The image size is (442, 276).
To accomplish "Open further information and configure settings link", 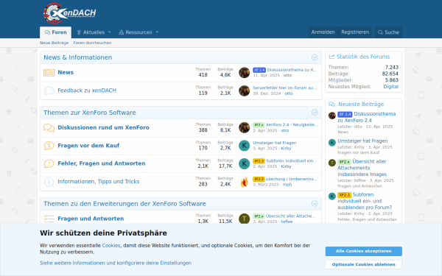I will (x=116, y=263).
